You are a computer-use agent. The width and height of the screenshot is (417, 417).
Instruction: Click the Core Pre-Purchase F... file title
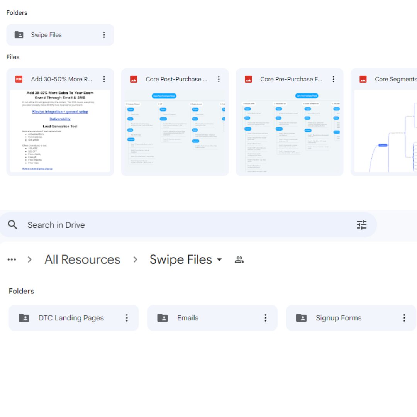coord(291,79)
